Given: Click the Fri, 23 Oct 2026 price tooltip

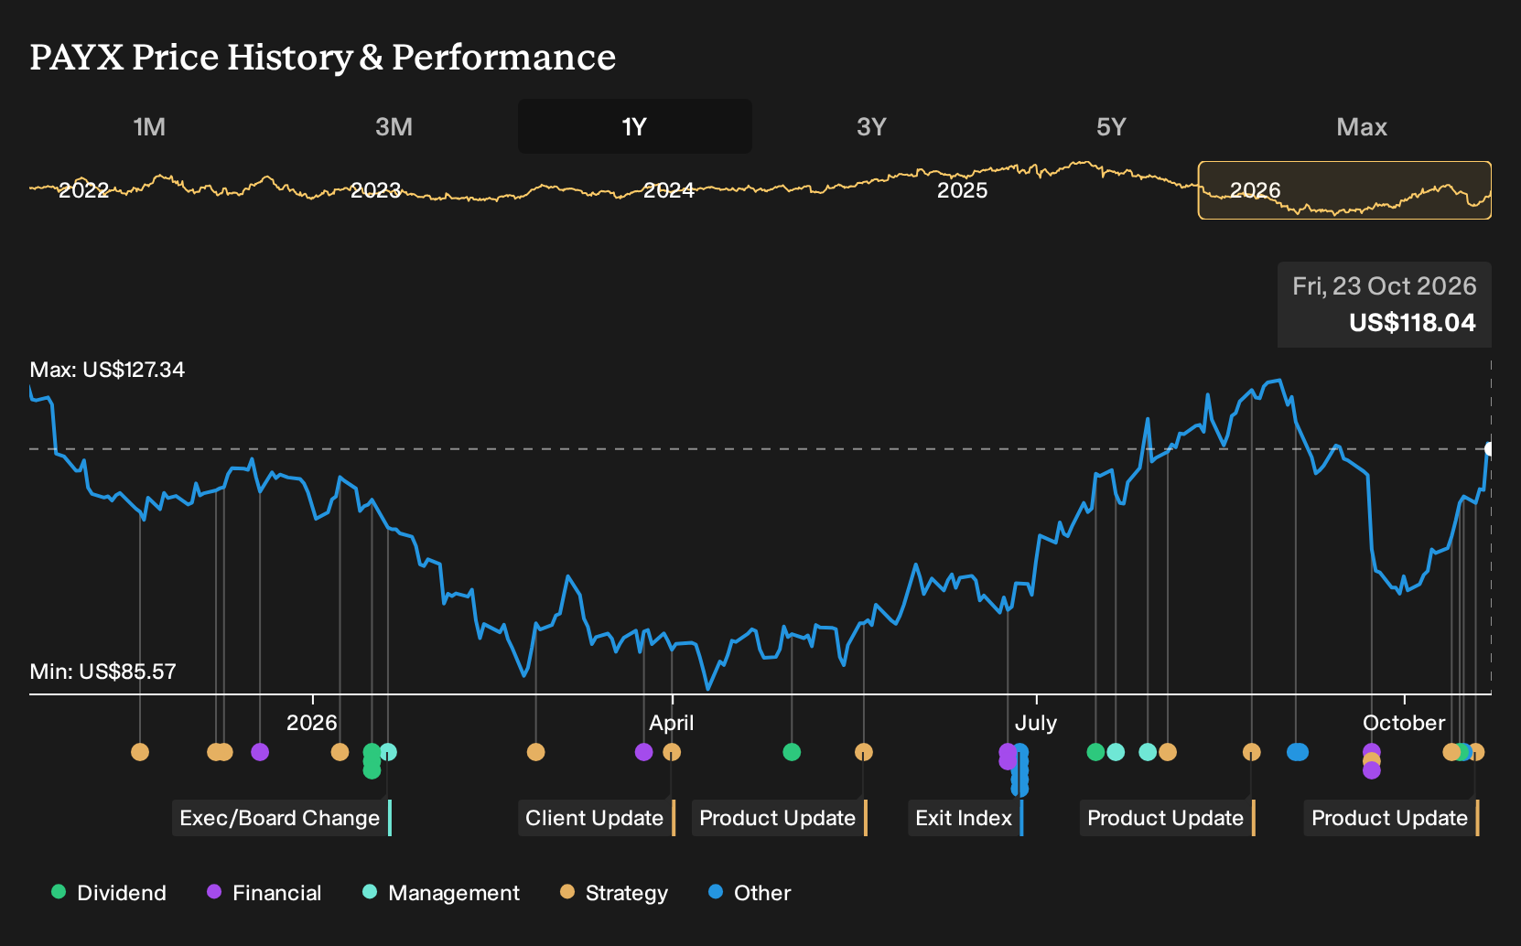Looking at the screenshot, I should [1385, 305].
